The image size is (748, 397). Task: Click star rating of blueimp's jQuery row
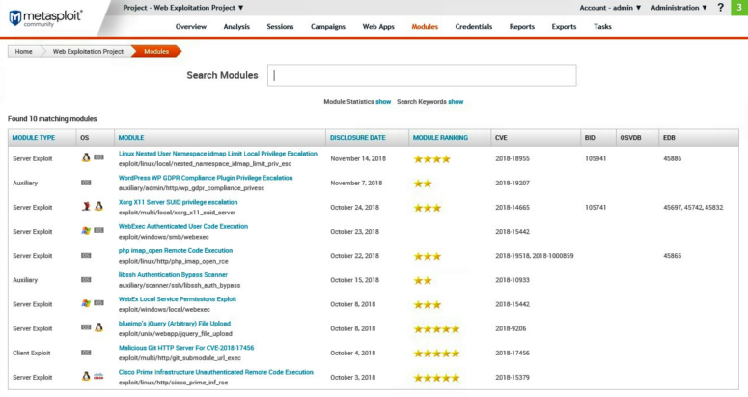click(x=436, y=328)
